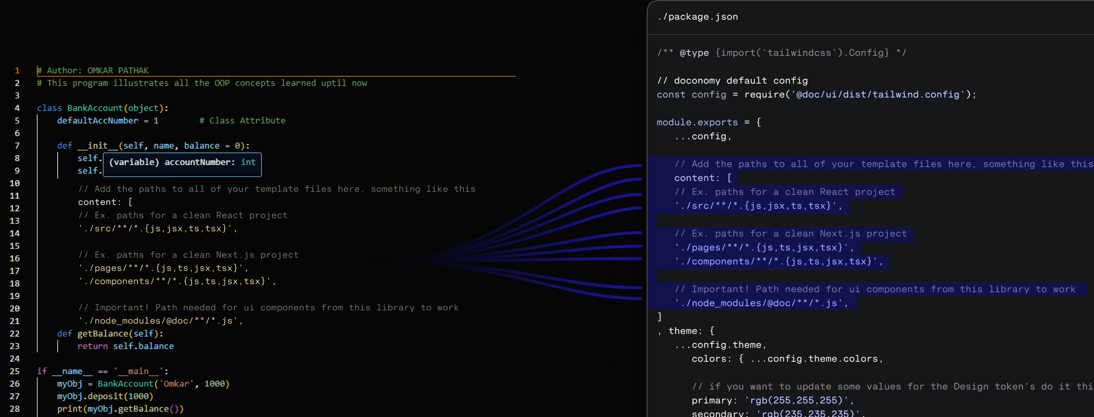Viewport: 1094px width, 417px height.
Task: Click the '# Author: OMKAR PATHAK' comment
Action: coord(92,71)
